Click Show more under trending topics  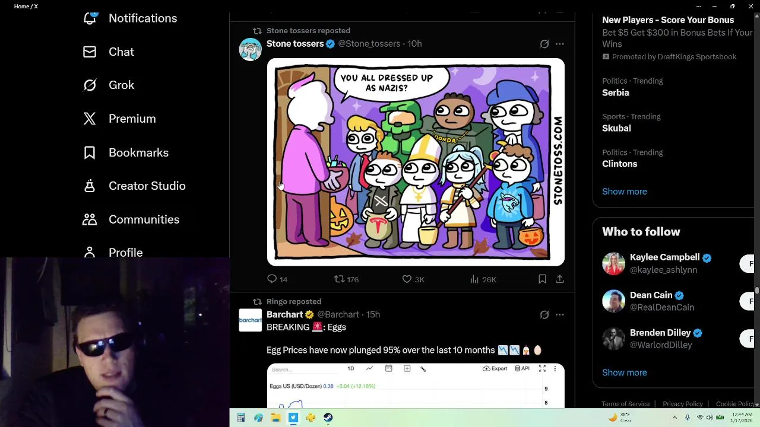point(625,192)
